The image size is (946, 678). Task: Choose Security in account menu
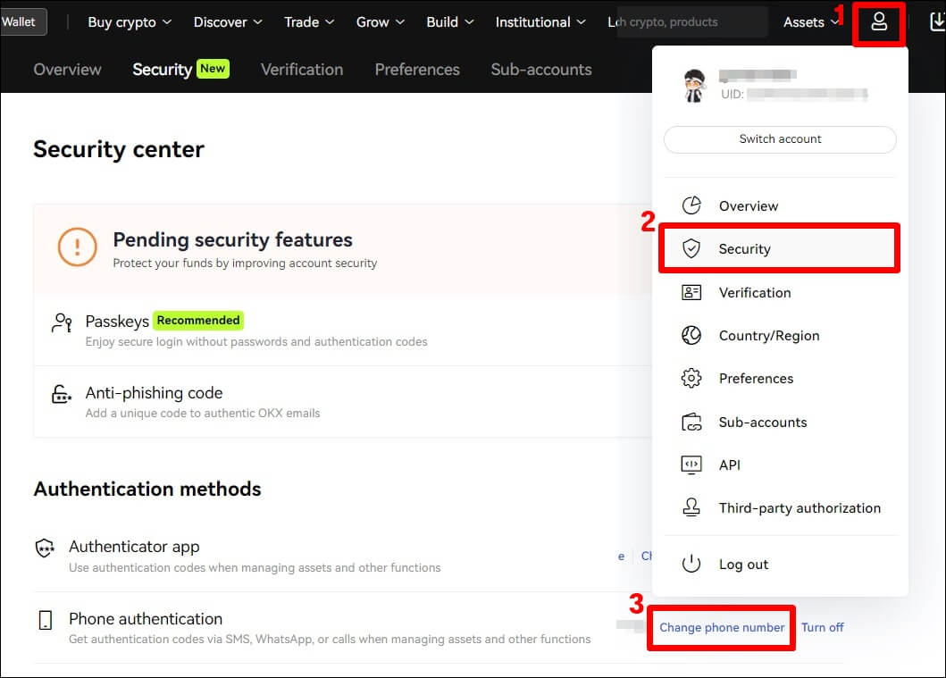tap(780, 248)
